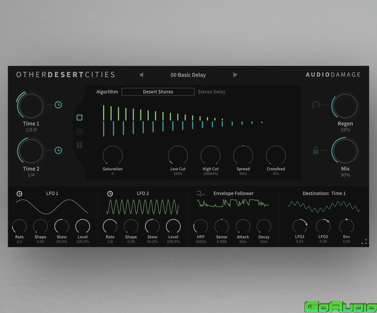Toggle the Time 2 tempo sync clock
The width and height of the screenshot is (377, 313).
pos(58,150)
